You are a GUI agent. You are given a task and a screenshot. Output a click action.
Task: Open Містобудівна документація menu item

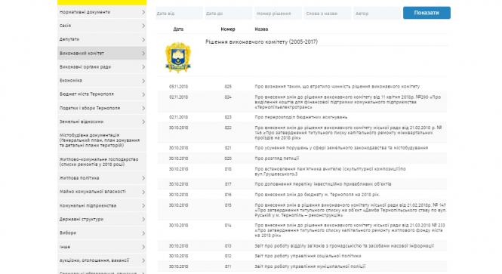[x=102, y=140]
